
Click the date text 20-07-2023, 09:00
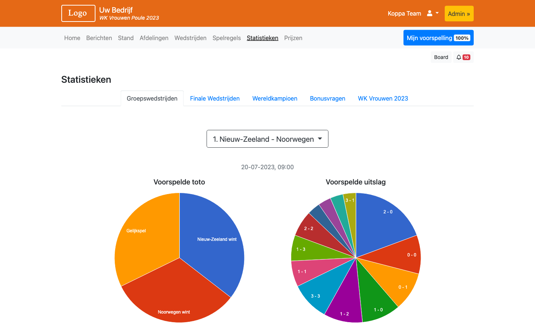click(x=267, y=167)
